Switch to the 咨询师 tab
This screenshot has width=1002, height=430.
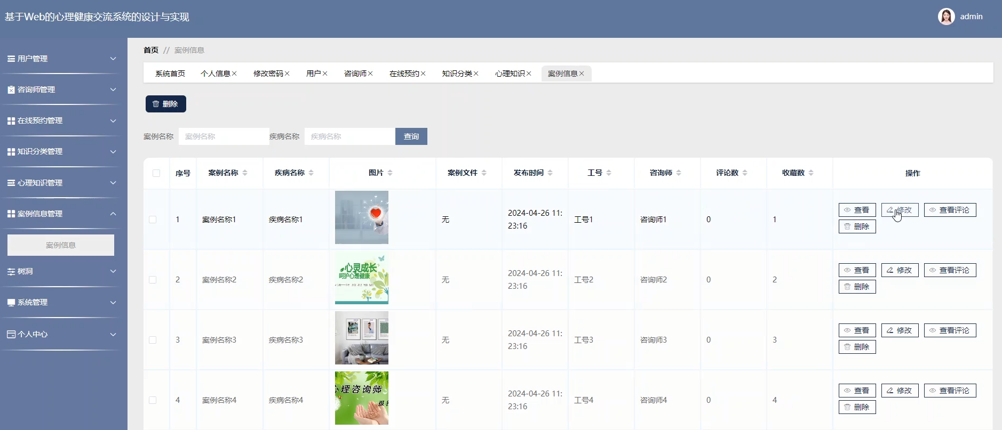[355, 74]
